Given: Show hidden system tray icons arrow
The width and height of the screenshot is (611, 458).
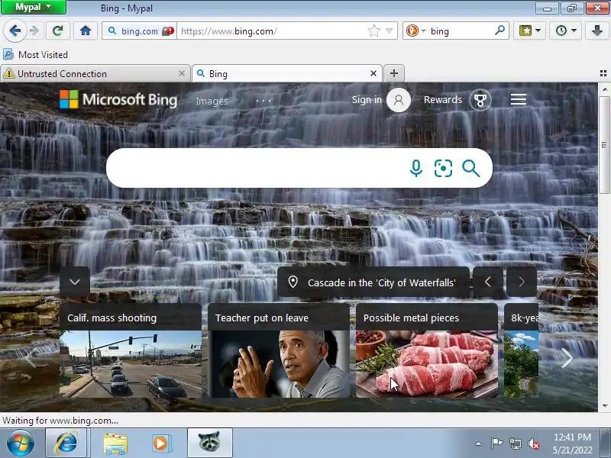Looking at the screenshot, I should click(x=479, y=443).
